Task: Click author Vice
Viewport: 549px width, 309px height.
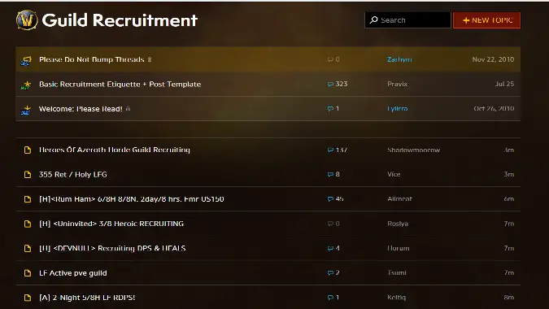Action: pyautogui.click(x=394, y=174)
